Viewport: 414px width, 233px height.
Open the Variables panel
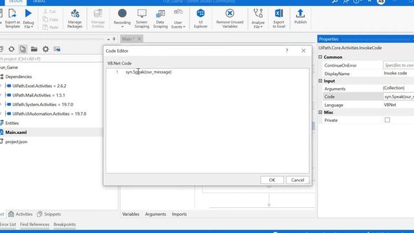point(131,214)
